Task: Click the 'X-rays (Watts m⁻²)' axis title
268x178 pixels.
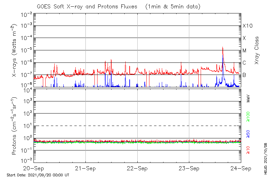Action: [x=15, y=50]
